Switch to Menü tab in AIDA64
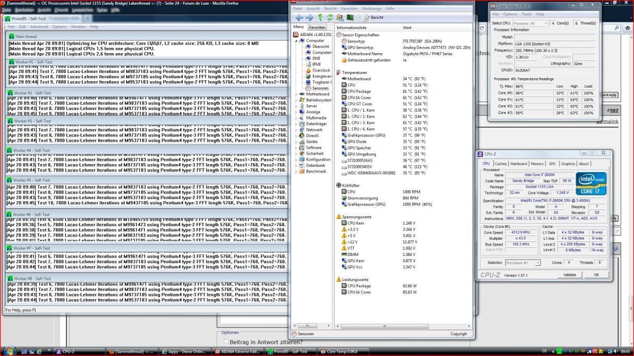 (x=298, y=27)
